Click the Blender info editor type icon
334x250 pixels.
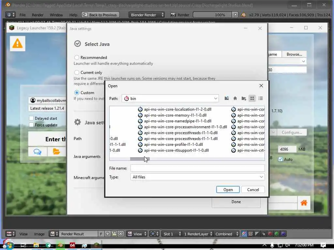point(10,15)
